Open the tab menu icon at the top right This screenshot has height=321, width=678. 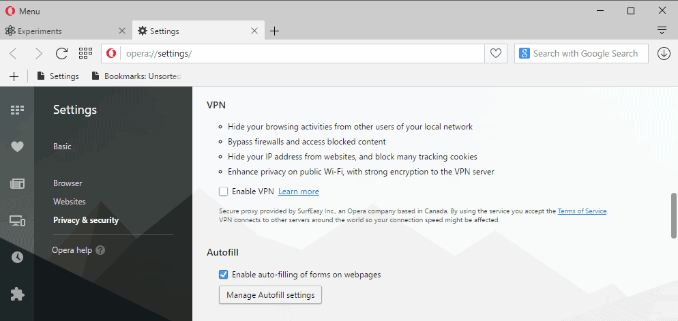pos(662,30)
